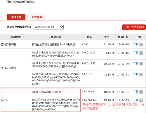Click size 10.55 M cell
This screenshot has height=113, width=146.
pyautogui.click(x=109, y=92)
